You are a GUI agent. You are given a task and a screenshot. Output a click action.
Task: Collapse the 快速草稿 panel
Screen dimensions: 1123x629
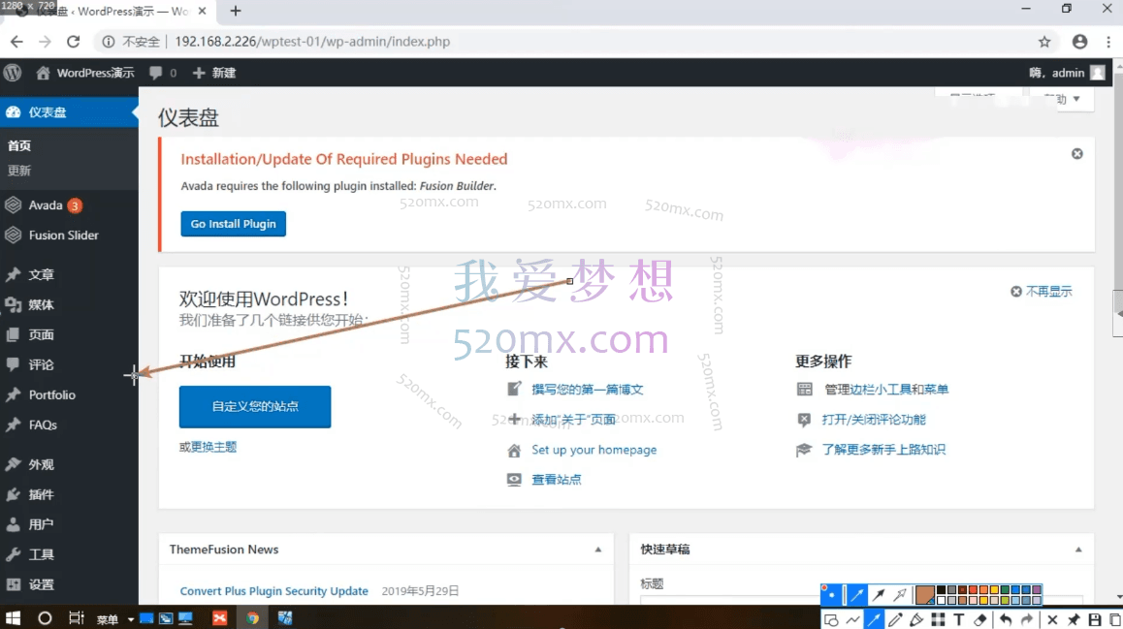point(1076,550)
